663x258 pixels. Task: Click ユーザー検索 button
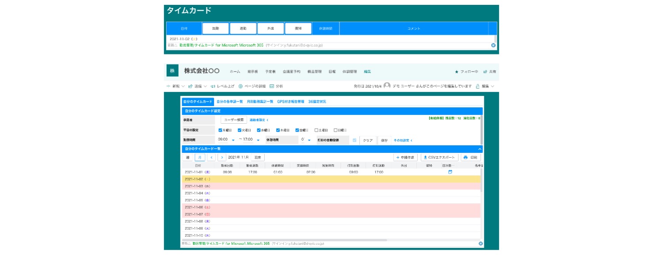pos(234,120)
